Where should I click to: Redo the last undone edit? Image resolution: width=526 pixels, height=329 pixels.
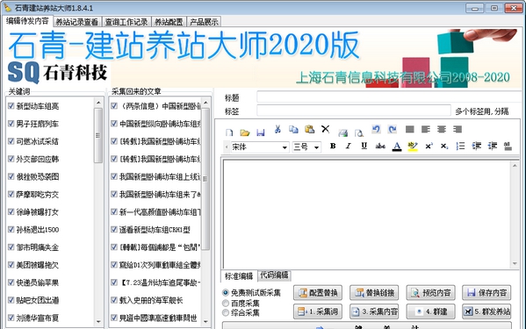[x=393, y=129]
